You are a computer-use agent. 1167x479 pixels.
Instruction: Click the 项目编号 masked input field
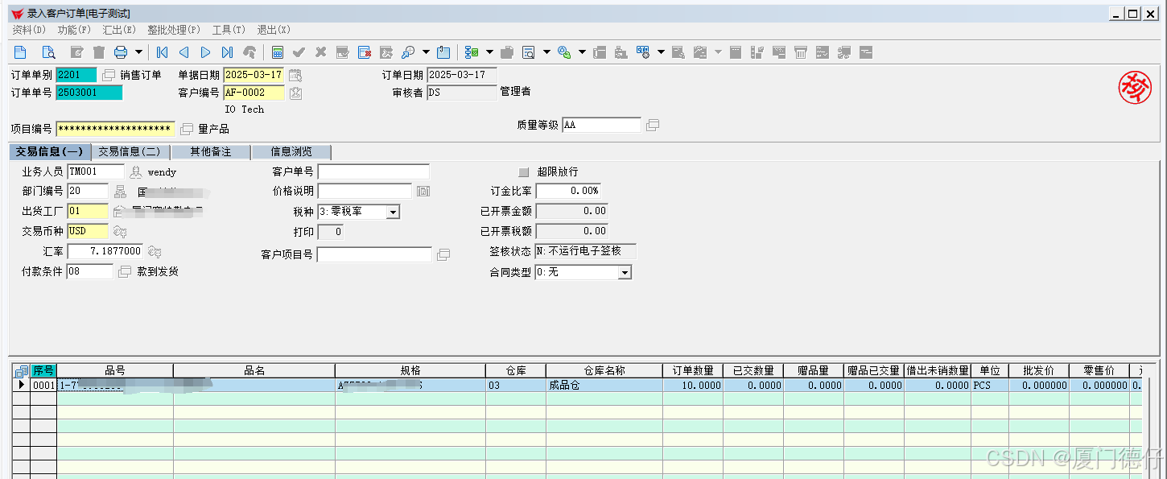coord(116,129)
